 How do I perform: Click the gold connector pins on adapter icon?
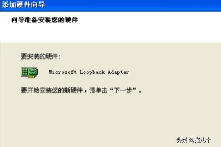[31, 77]
